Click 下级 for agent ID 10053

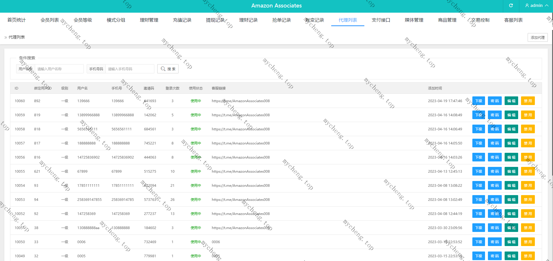479,199
